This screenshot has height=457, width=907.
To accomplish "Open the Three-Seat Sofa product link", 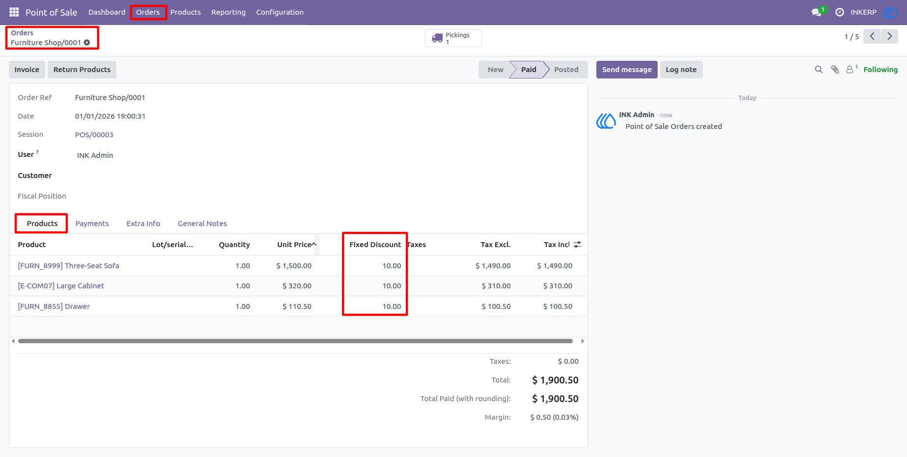I will point(69,266).
